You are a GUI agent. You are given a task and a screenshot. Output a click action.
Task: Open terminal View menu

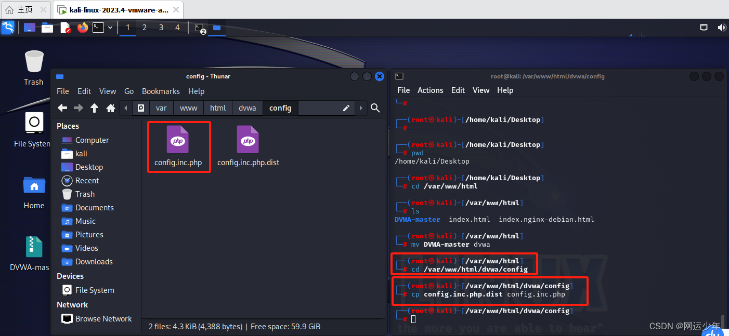tap(481, 90)
